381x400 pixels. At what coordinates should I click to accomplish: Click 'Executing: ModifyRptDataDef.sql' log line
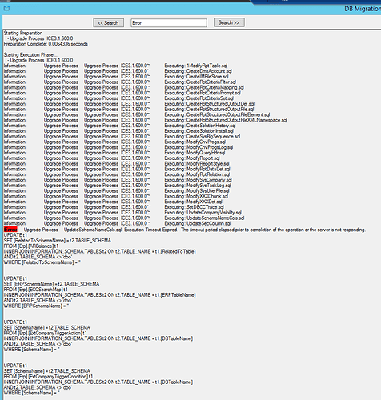[x=197, y=169]
